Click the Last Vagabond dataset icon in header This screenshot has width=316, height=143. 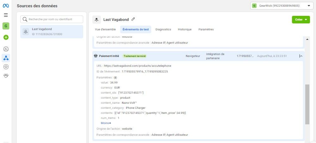point(97,20)
